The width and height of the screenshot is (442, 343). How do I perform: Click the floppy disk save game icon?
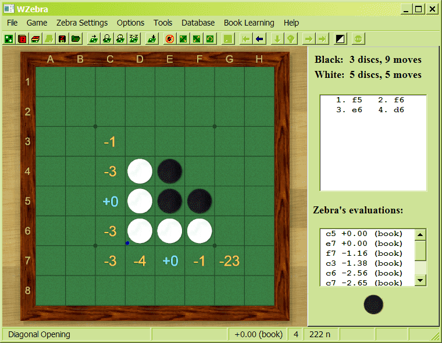click(62, 39)
